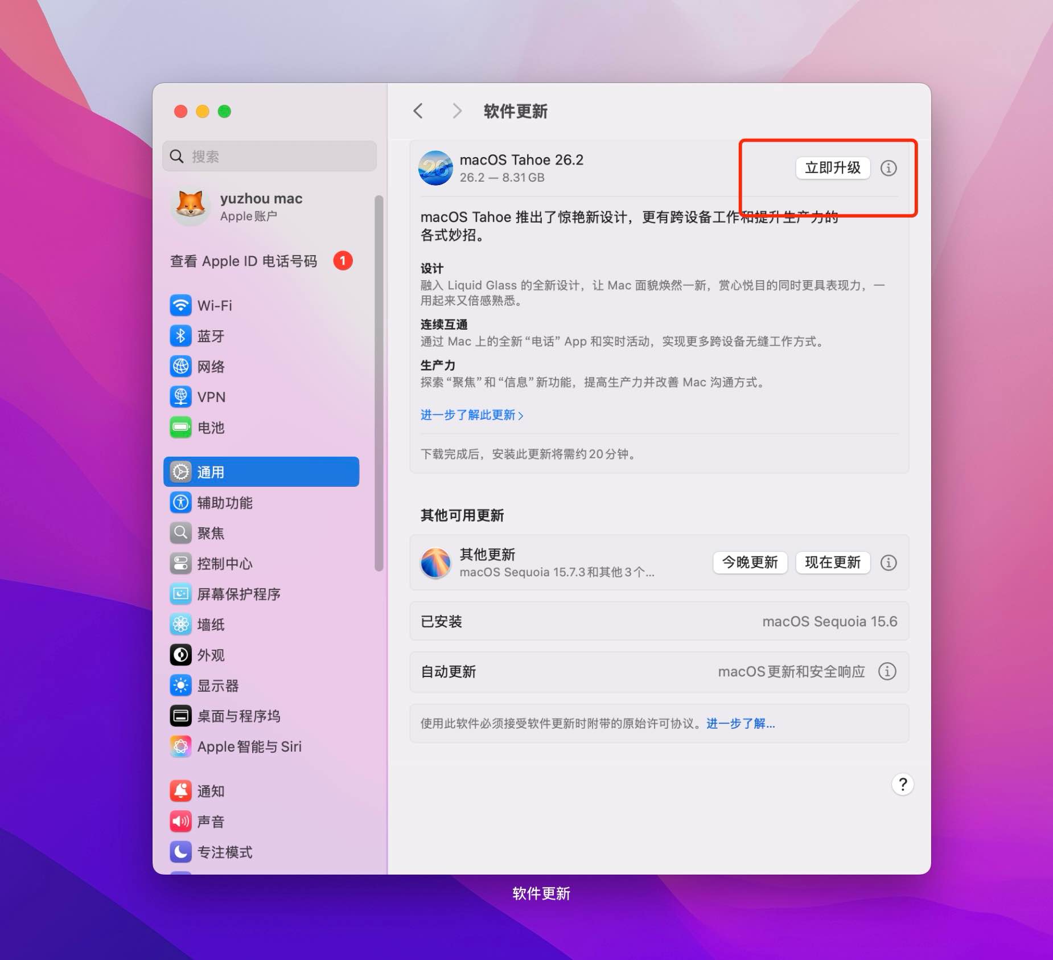Open Control Center (控制中心) settings icon

[x=180, y=564]
